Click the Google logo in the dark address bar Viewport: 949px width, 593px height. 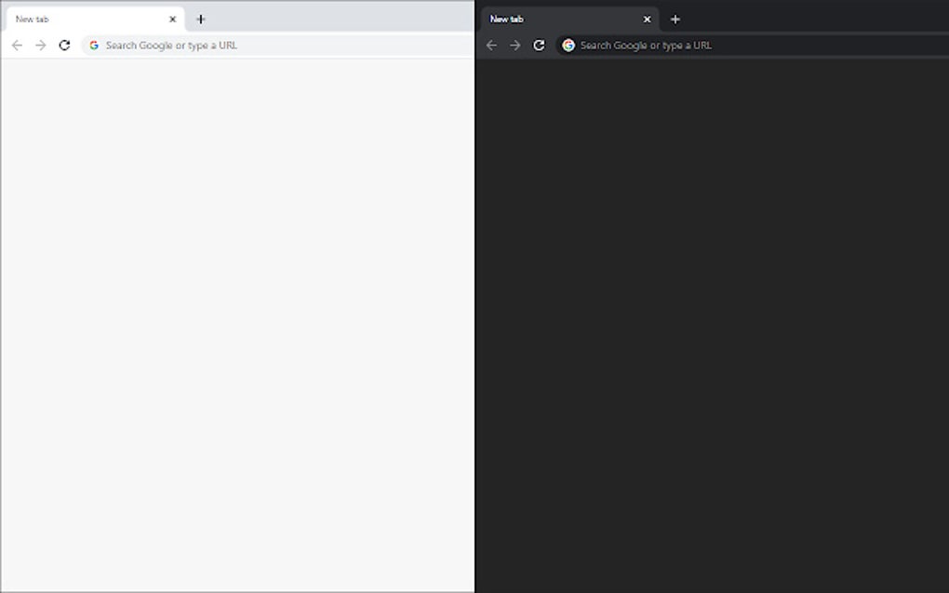[568, 44]
